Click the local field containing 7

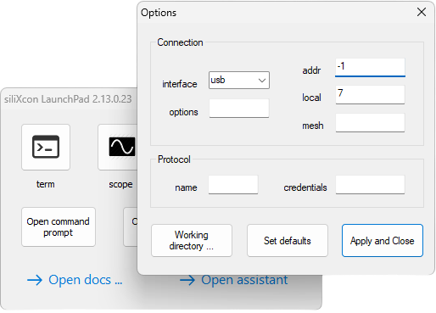click(370, 95)
